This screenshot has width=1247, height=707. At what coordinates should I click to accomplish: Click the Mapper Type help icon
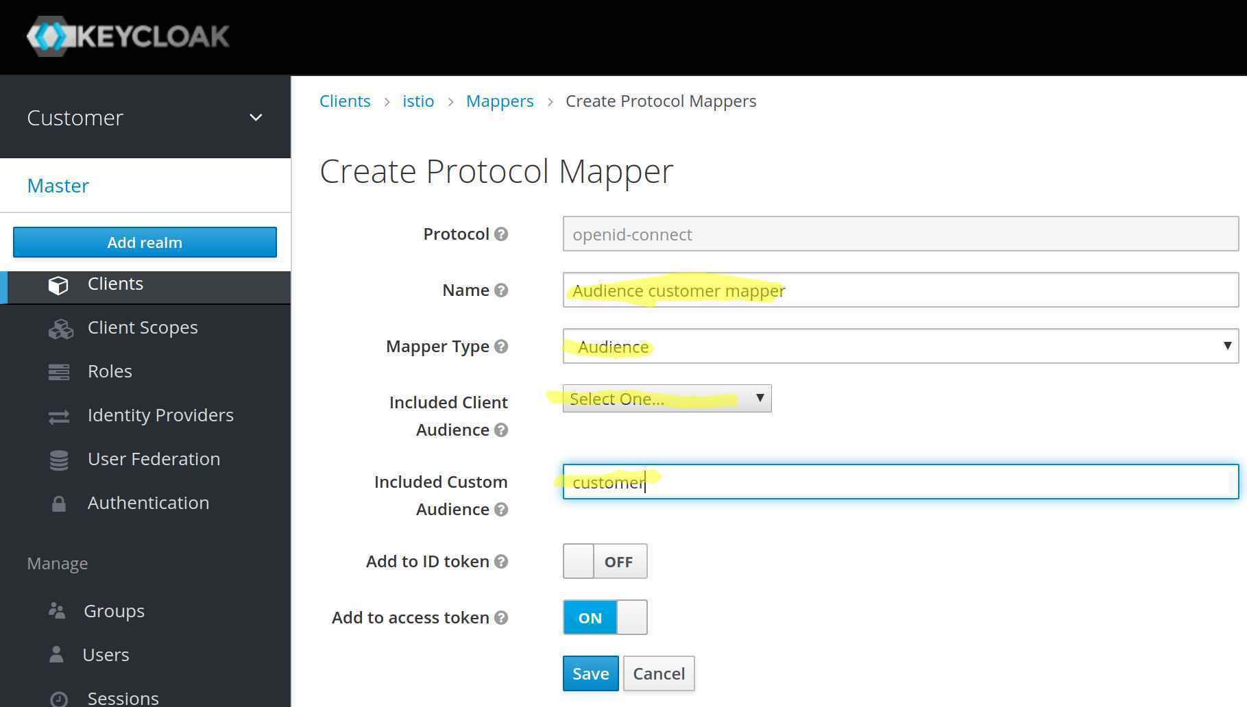(x=501, y=347)
